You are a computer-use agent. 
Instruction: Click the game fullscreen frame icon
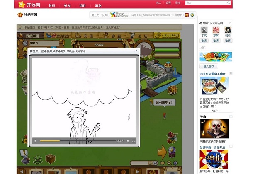[163, 163]
